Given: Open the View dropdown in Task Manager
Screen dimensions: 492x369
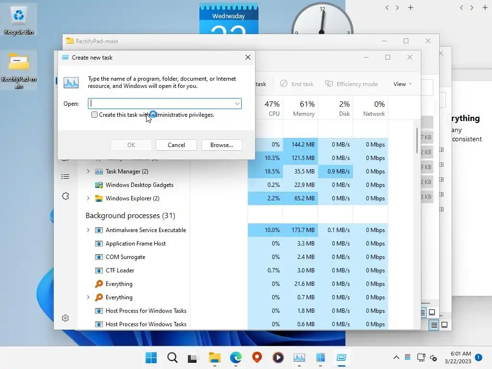Looking at the screenshot, I should pos(402,84).
